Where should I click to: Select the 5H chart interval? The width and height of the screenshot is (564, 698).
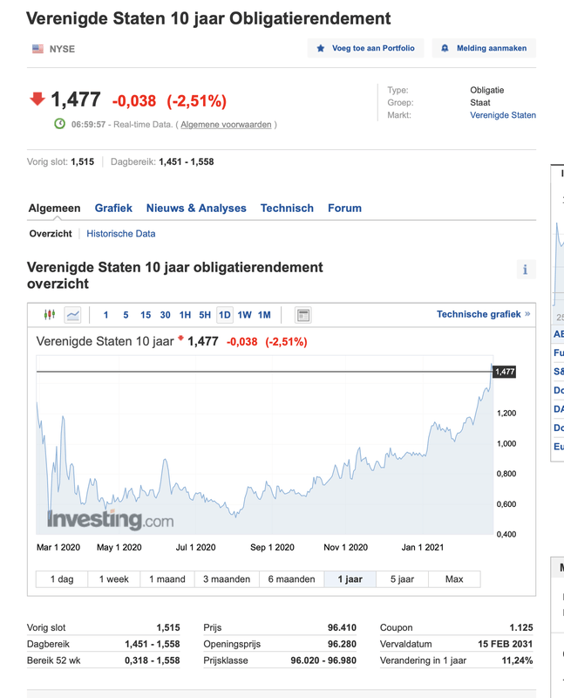[205, 315]
